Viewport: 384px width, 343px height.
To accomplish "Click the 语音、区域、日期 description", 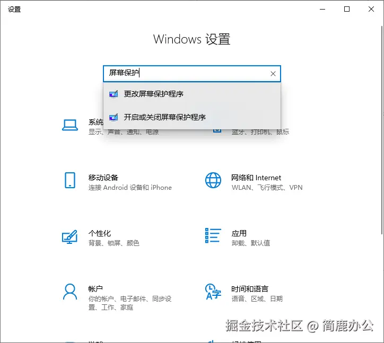I will (x=257, y=298).
